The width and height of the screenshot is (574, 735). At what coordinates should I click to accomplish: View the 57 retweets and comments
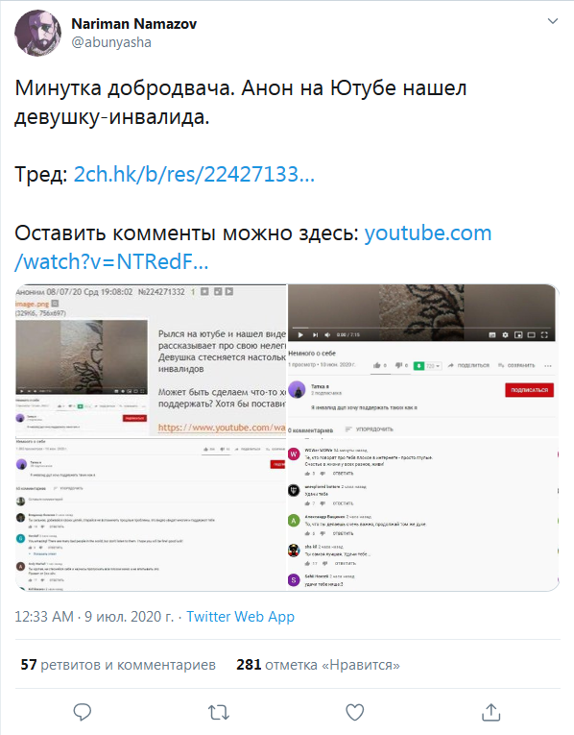(x=118, y=665)
